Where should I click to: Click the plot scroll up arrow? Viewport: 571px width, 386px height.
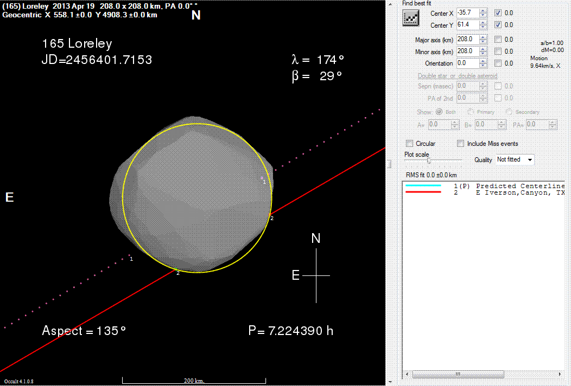coord(390,4)
